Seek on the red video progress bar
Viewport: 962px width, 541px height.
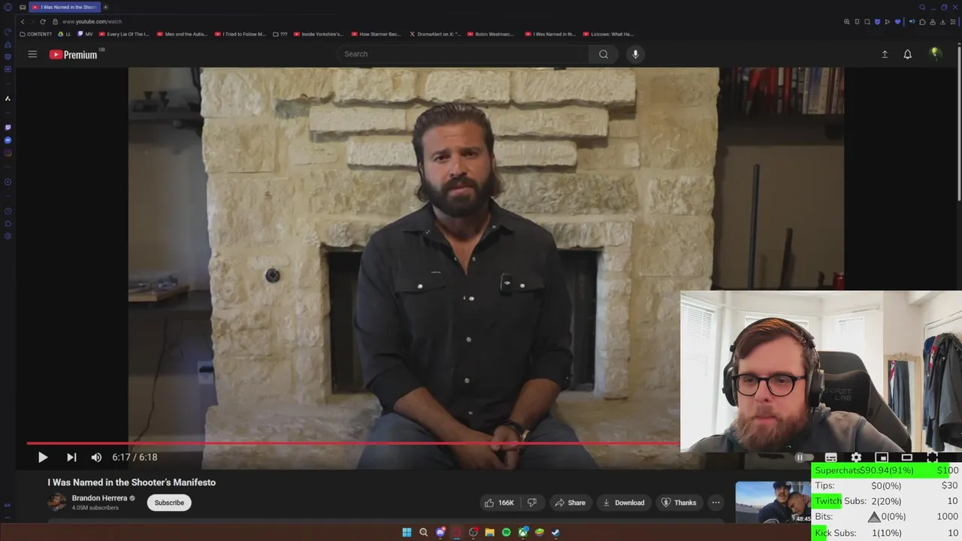(x=353, y=443)
